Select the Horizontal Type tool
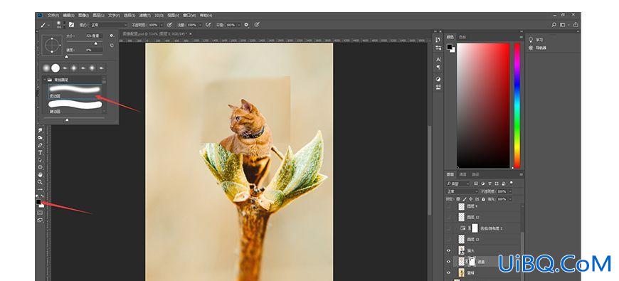Screen dimensions: 619x281 (40, 152)
